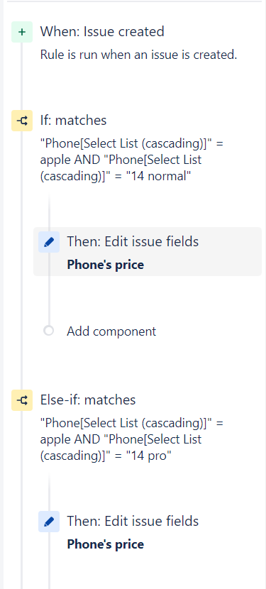
Task: Open the JQL condition containing "14 pro"
Action: [132, 439]
